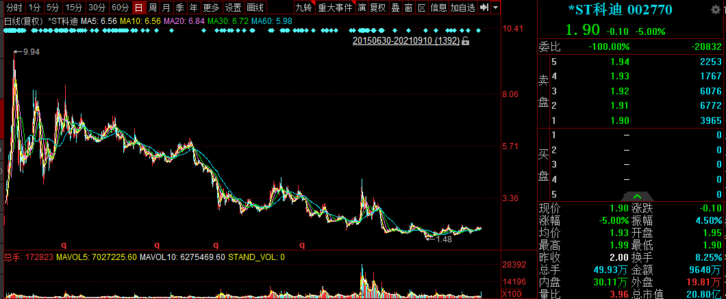Click the MAVOL10 volume indicator label
The width and height of the screenshot is (726, 299).
coord(182,257)
